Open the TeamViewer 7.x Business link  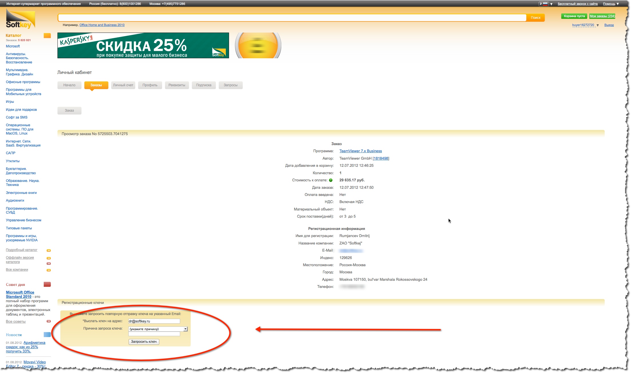click(x=361, y=151)
